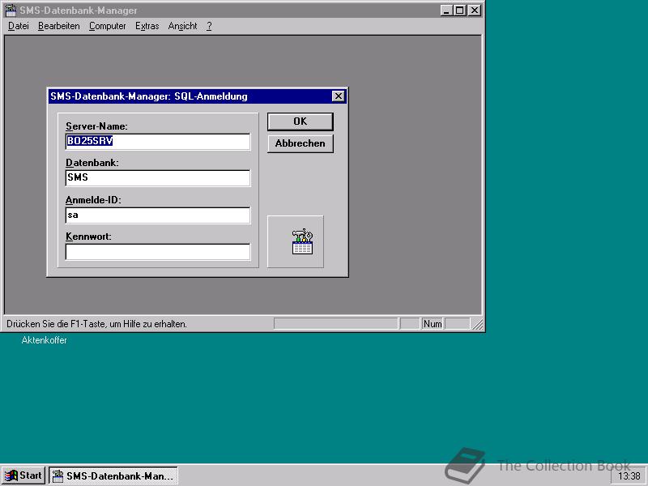Cancel login with Abbrechen button

[x=300, y=143]
